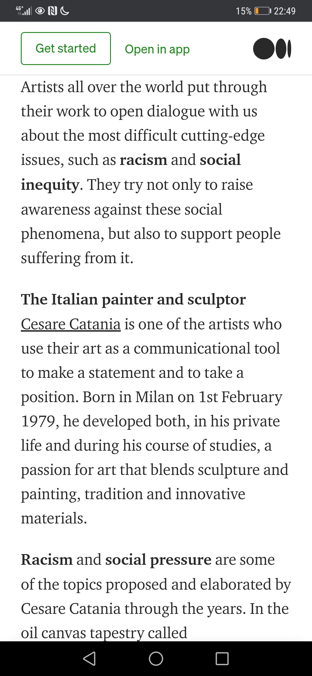Screen dimensions: 312x676
Task: Tap the battery status icon
Action: pyautogui.click(x=263, y=11)
